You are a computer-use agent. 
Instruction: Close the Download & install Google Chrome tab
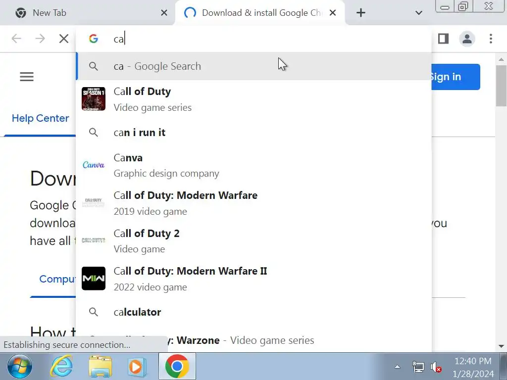333,13
